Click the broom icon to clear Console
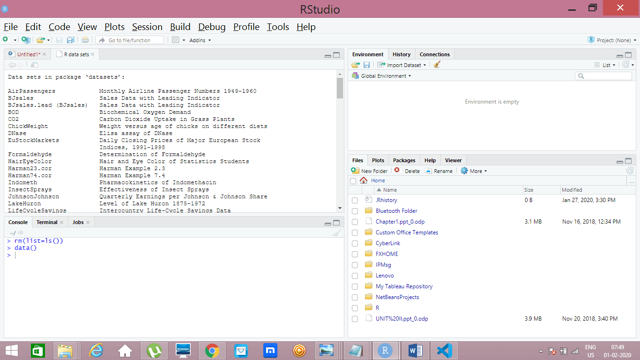 pyautogui.click(x=337, y=233)
